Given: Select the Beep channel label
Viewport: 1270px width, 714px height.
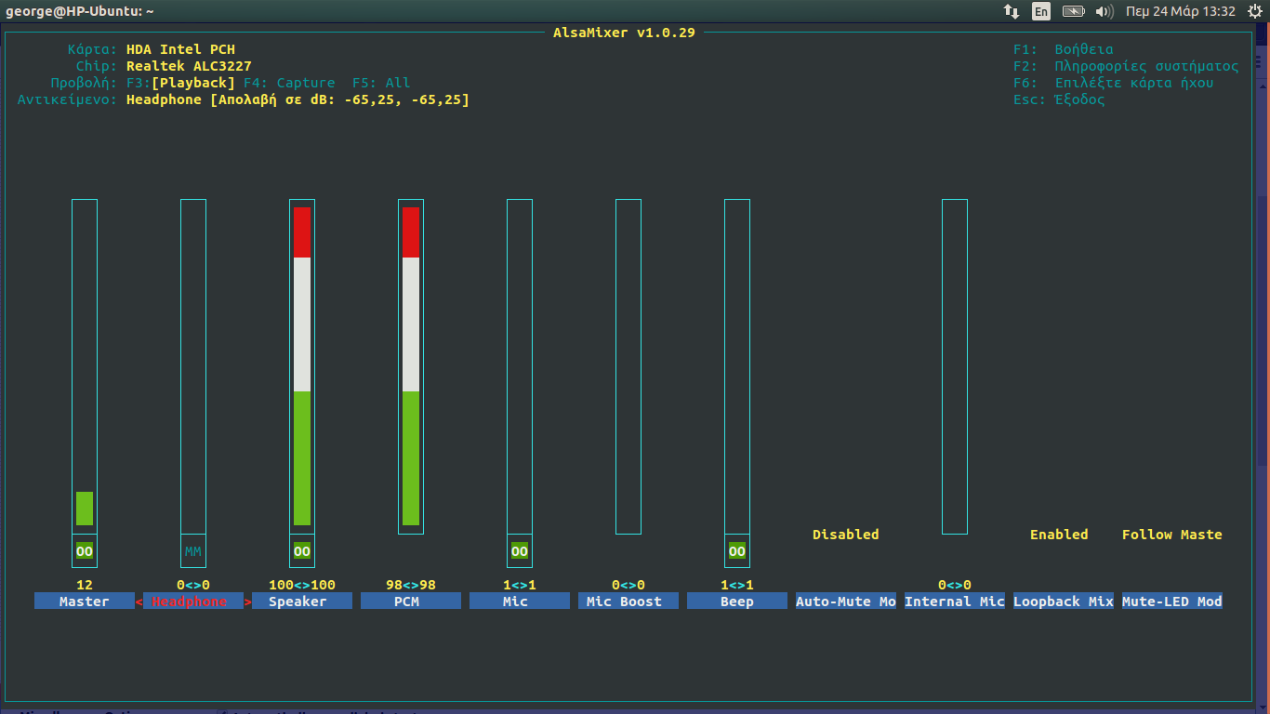Looking at the screenshot, I should (x=737, y=602).
